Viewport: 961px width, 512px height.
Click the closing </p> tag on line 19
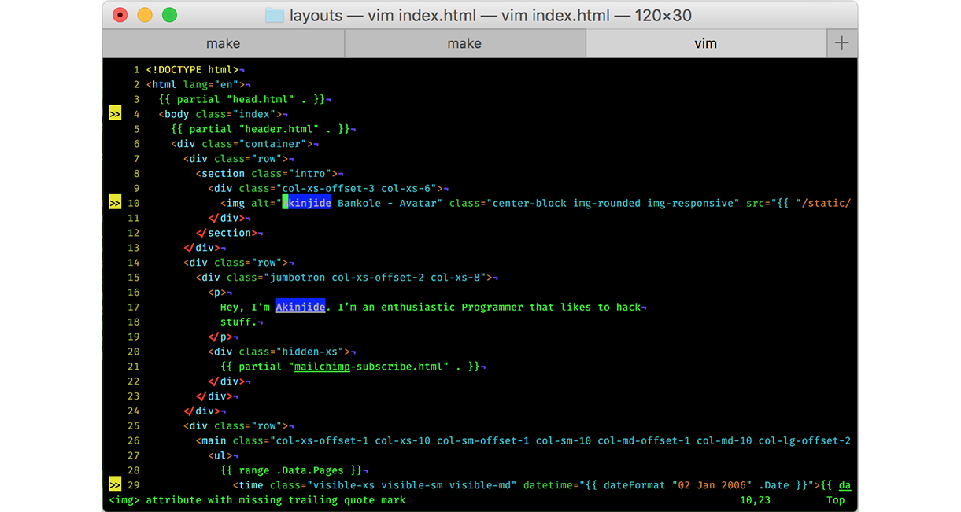(x=220, y=337)
